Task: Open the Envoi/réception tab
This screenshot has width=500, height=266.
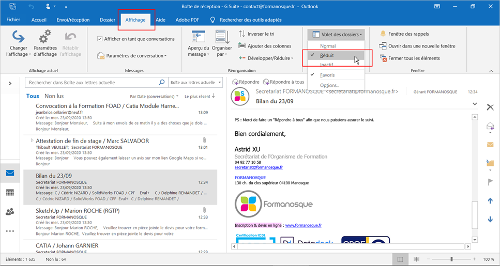Action: pyautogui.click(x=73, y=20)
